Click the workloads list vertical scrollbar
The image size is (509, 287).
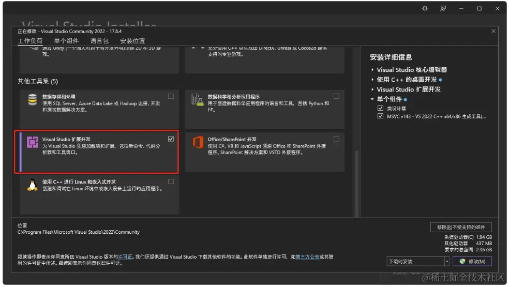pos(357,184)
